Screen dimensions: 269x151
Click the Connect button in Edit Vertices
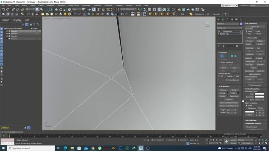[x=229, y=99]
